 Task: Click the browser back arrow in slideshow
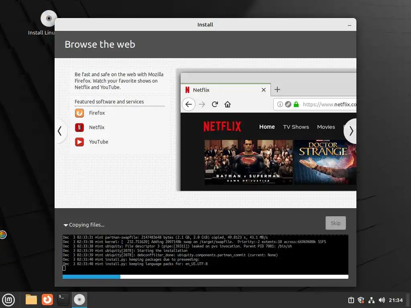(189, 105)
